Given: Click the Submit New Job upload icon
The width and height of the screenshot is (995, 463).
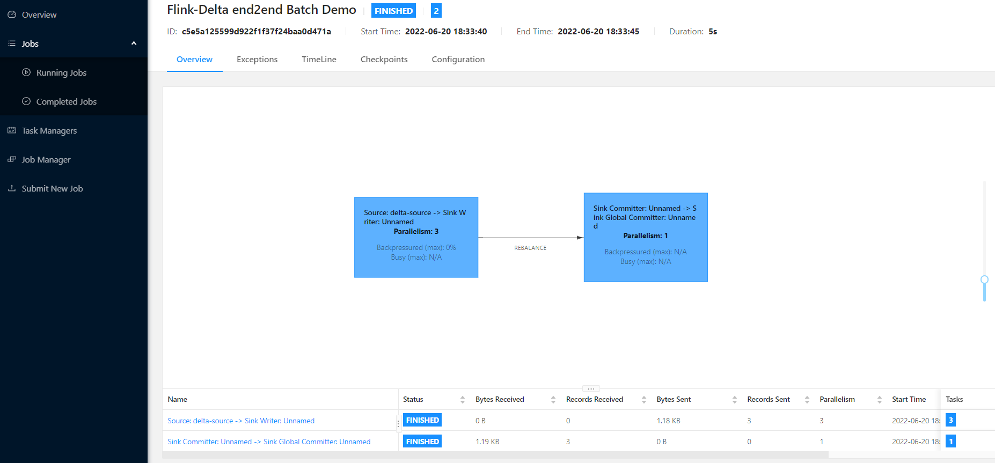Looking at the screenshot, I should 12,188.
